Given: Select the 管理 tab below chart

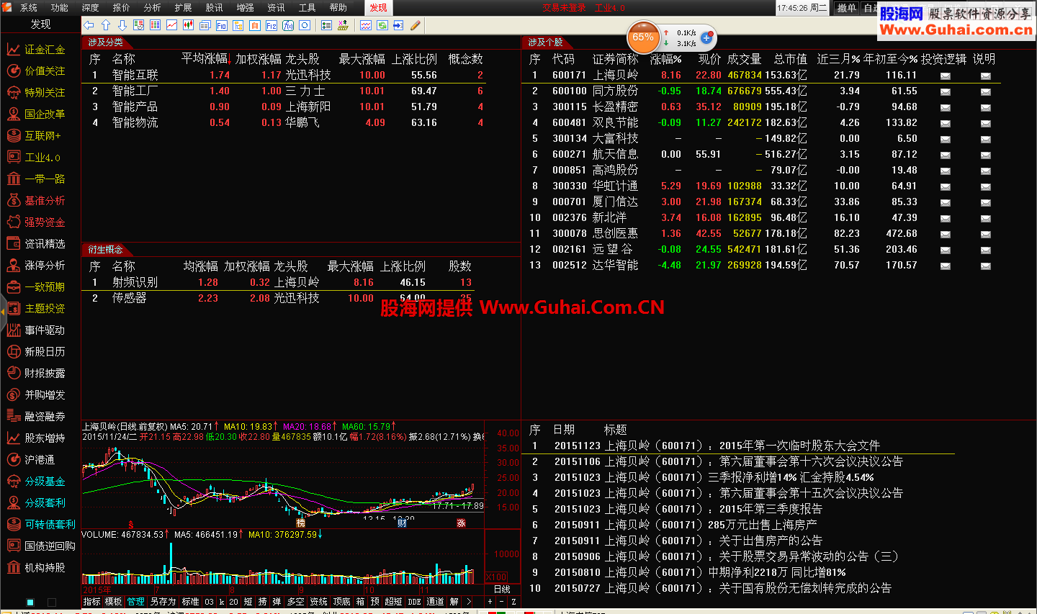Looking at the screenshot, I should [x=135, y=602].
